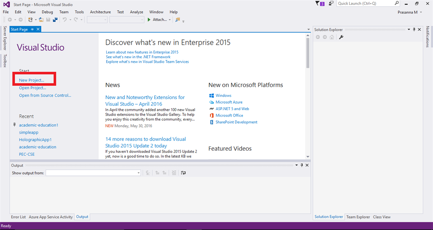Click the New Project toolbar icon

pos(31,19)
